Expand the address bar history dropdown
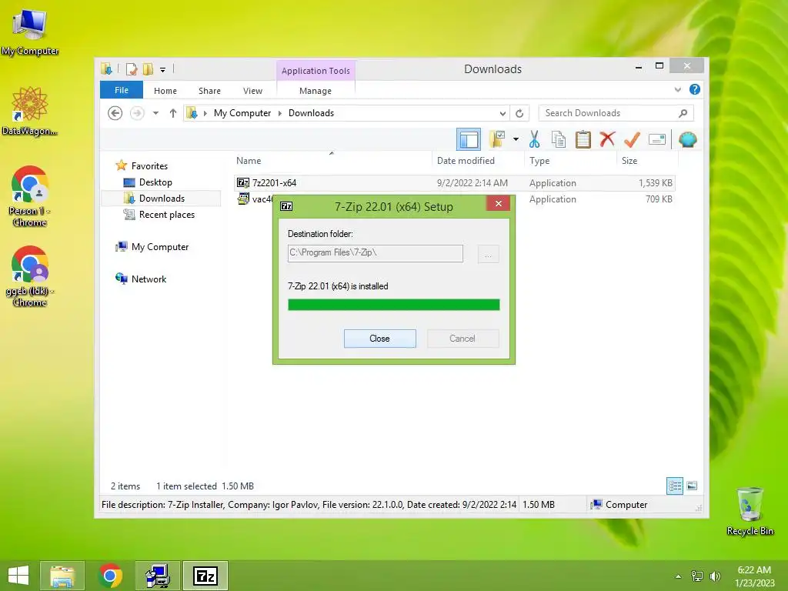The image size is (788, 591). [503, 113]
